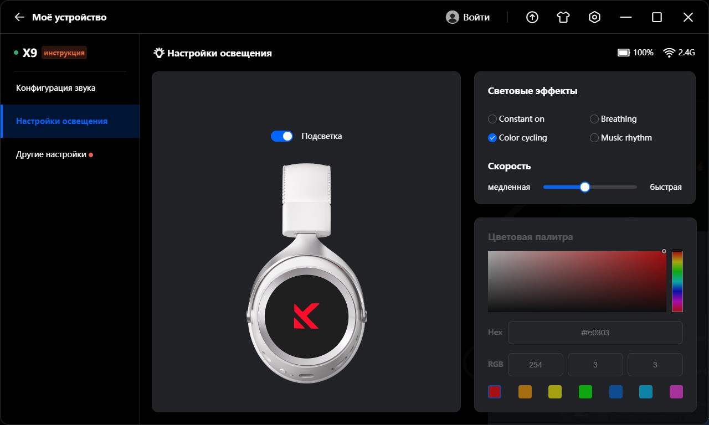Click the green RGB value field
This screenshot has height=425, width=709.
coord(595,365)
